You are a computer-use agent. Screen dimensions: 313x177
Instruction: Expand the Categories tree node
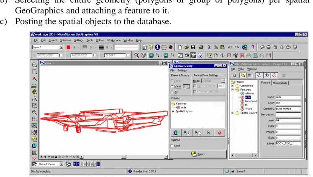(x=233, y=86)
